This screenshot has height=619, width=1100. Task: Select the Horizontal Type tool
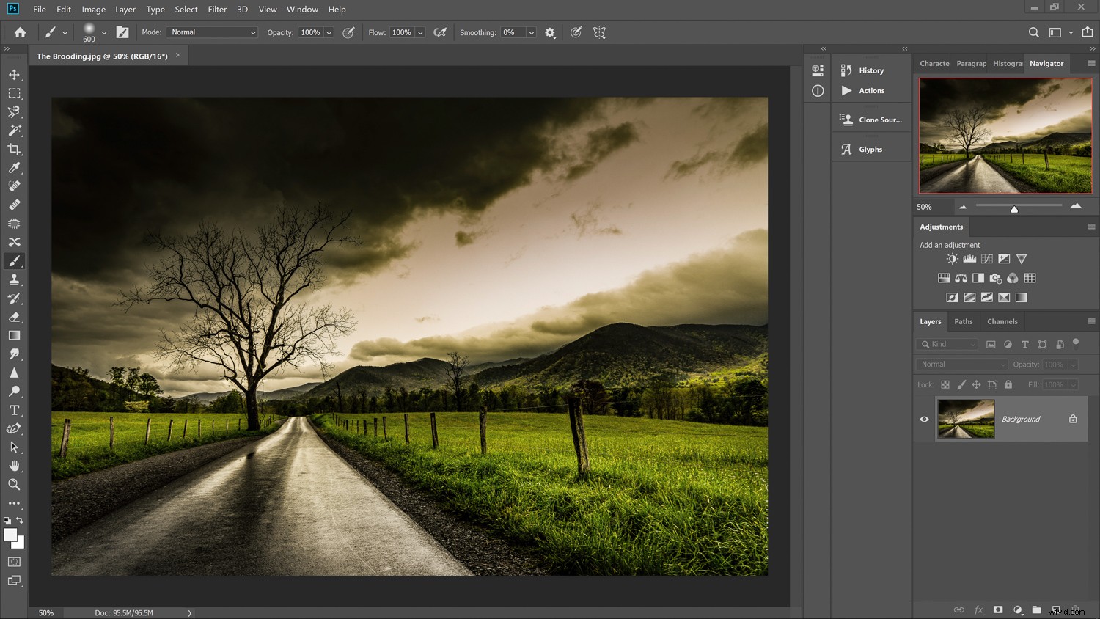[14, 410]
